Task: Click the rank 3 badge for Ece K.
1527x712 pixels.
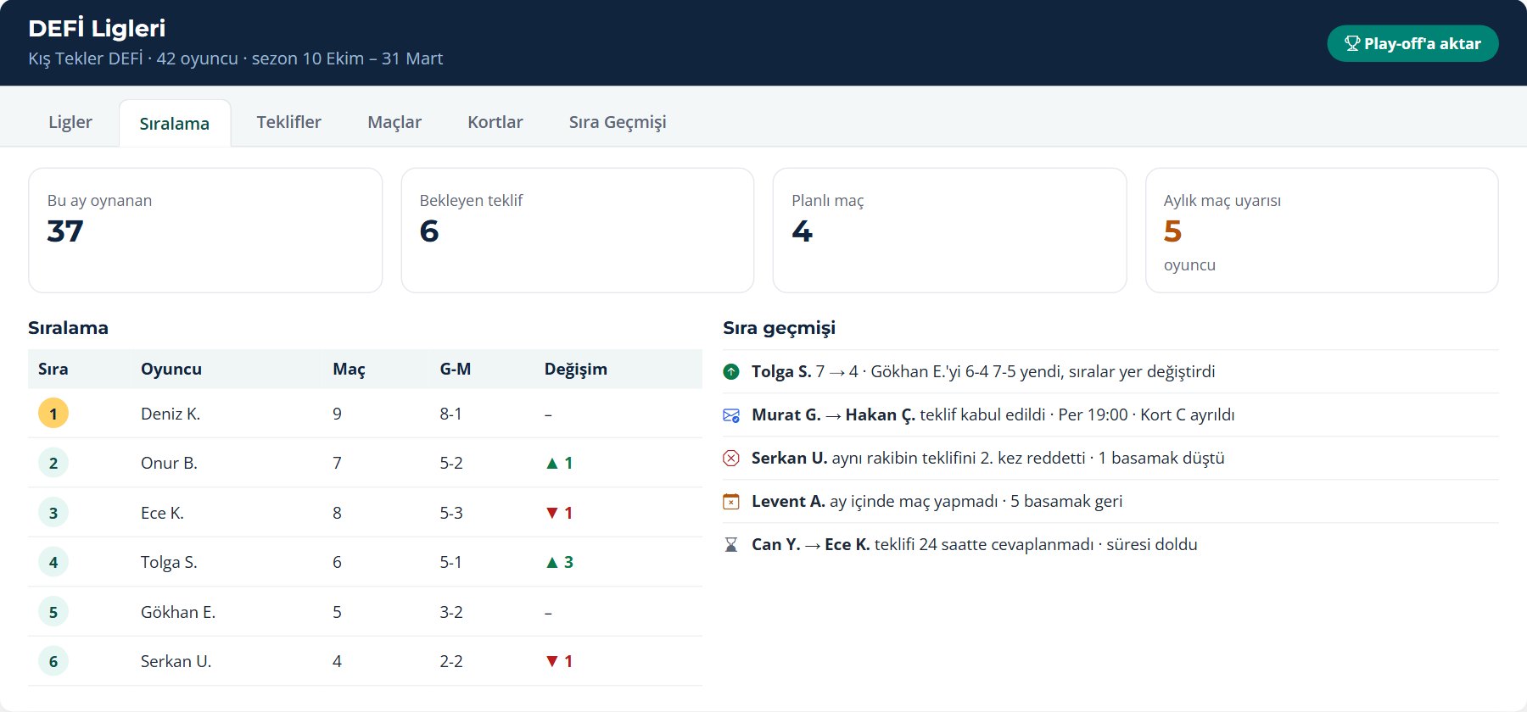Action: 53,513
